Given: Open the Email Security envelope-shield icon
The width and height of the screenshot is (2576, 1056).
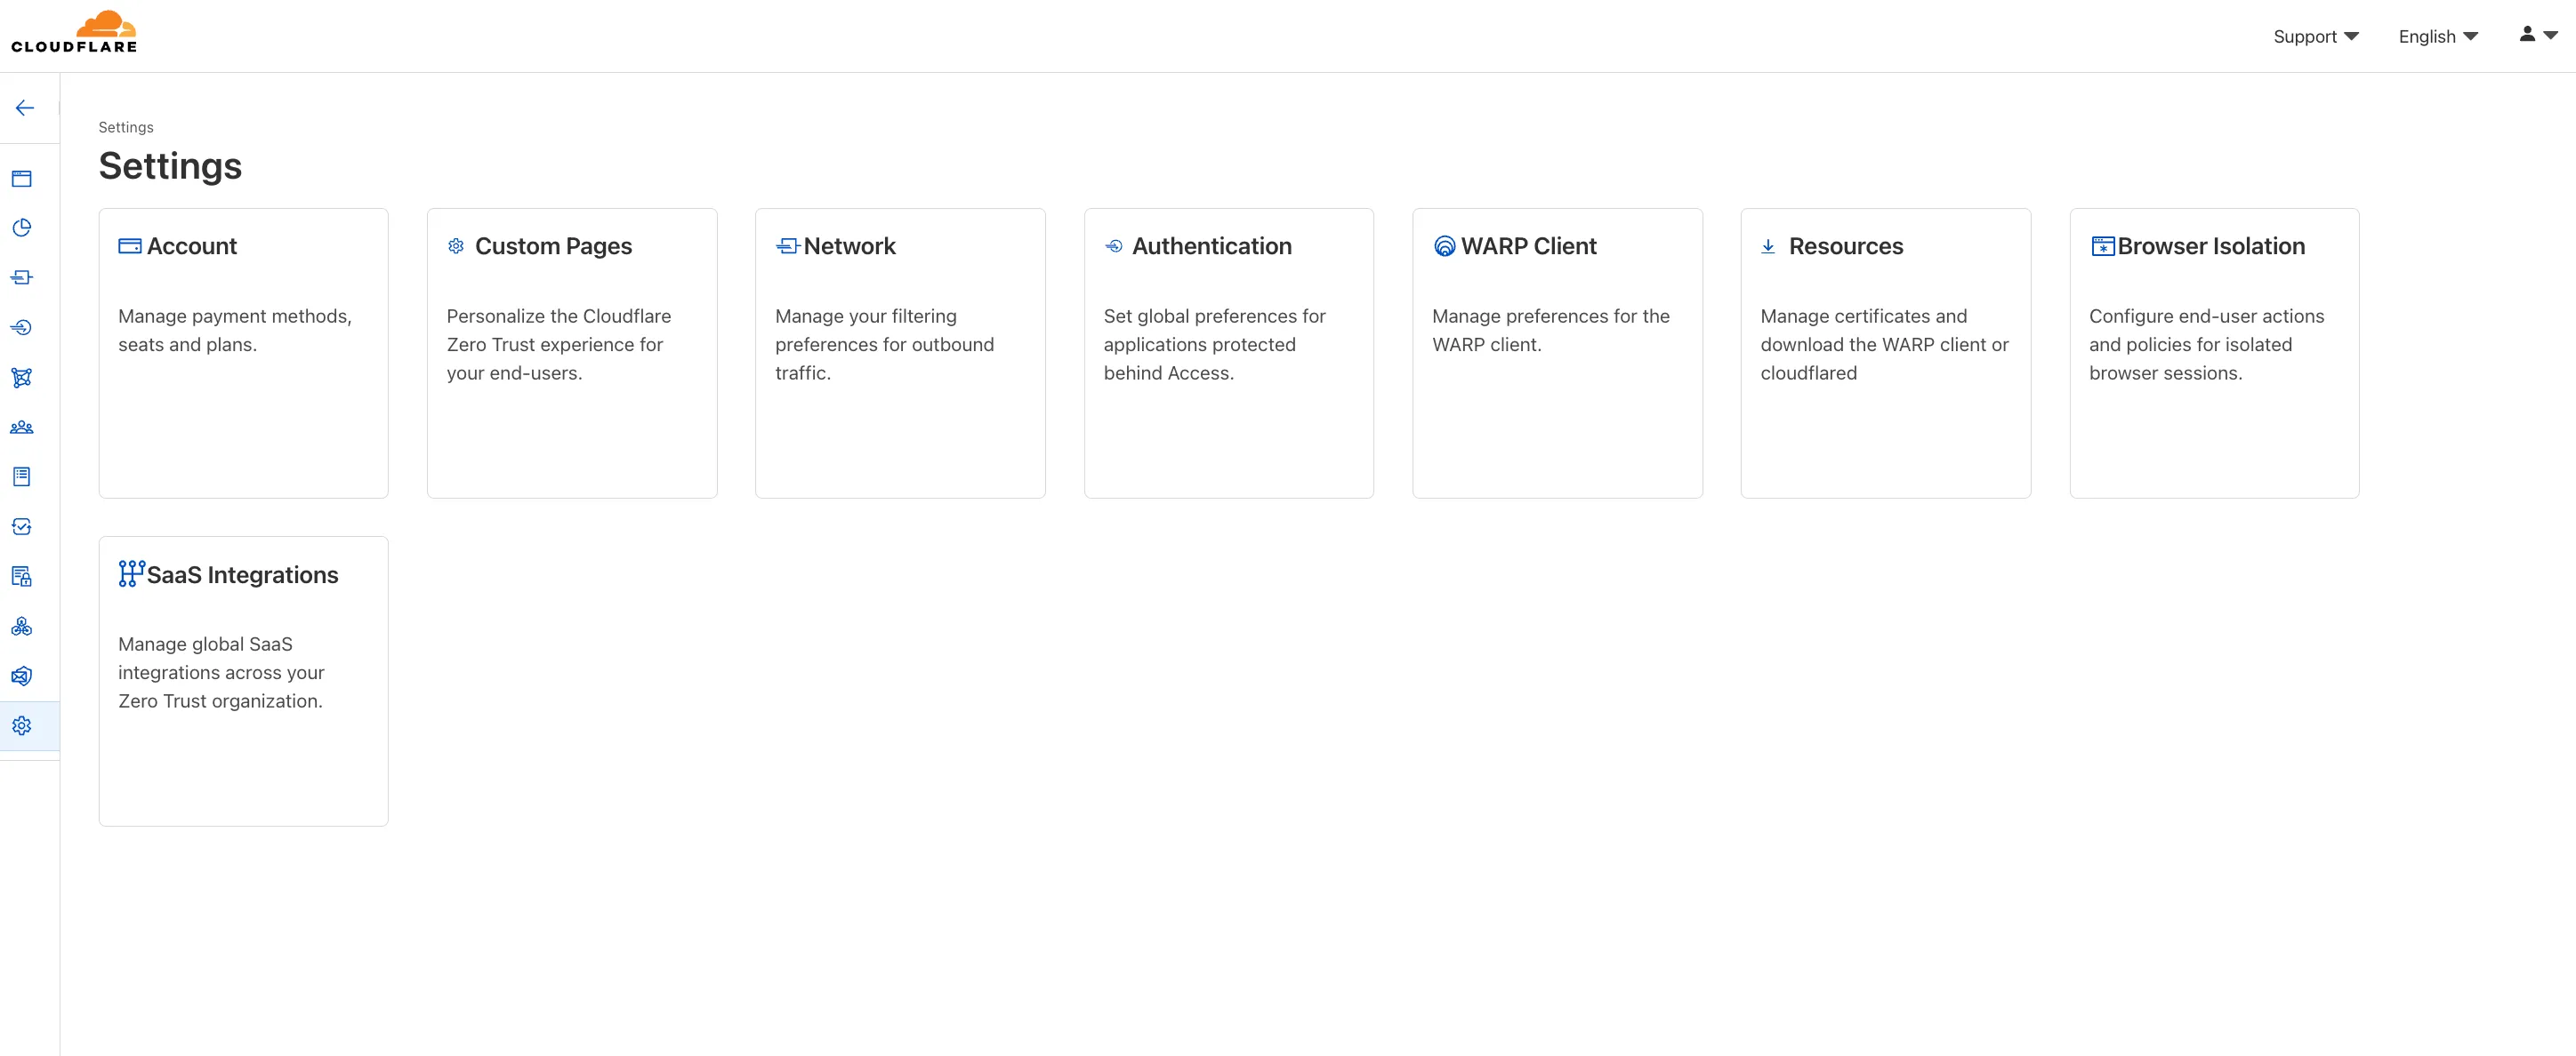Looking at the screenshot, I should pos(22,676).
